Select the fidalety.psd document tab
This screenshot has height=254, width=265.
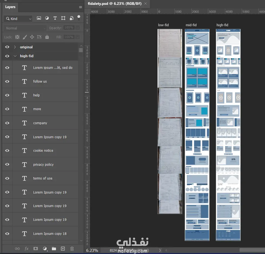[x=115, y=4]
